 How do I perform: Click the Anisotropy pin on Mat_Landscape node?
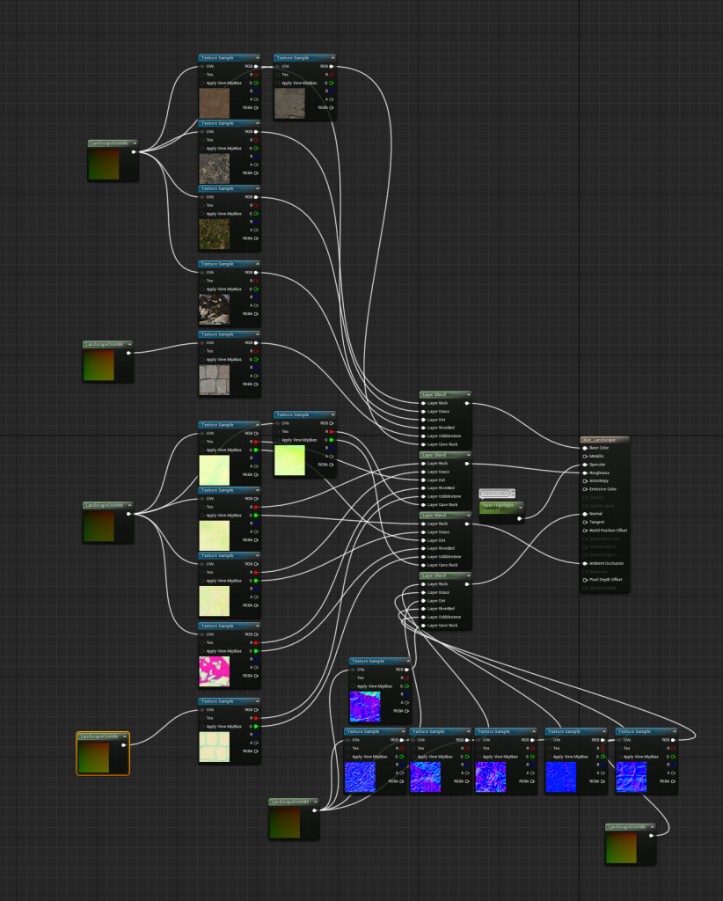click(x=586, y=481)
